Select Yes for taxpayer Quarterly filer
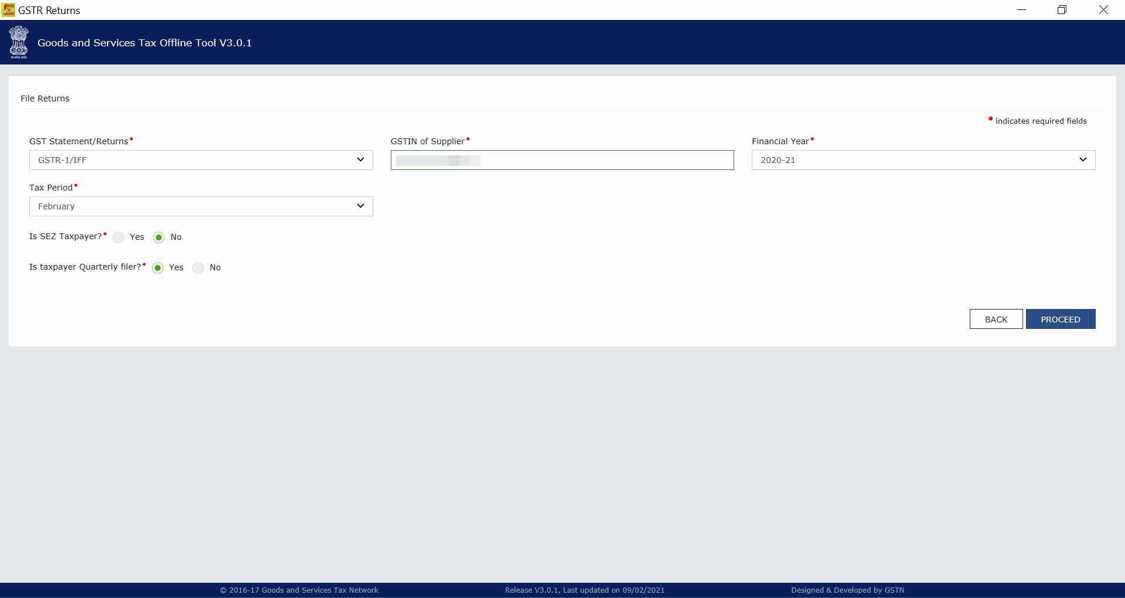This screenshot has width=1125, height=598. (x=158, y=267)
